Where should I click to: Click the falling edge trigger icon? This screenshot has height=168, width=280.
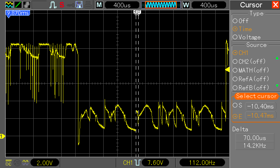138,163
